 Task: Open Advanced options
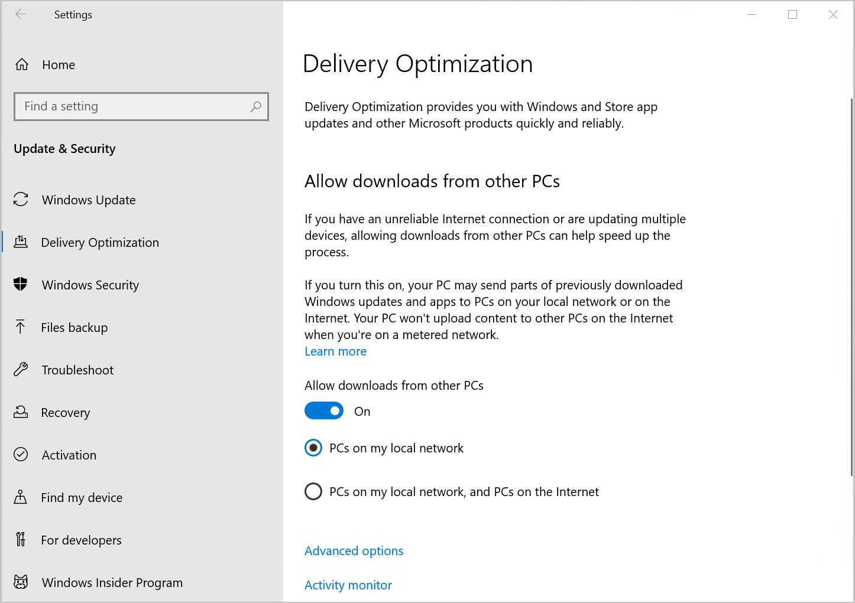point(354,550)
